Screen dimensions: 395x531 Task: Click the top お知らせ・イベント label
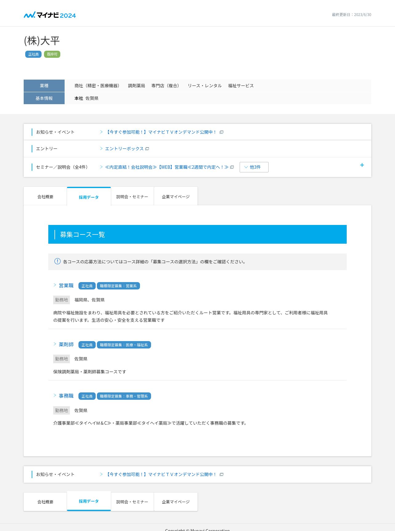55,132
